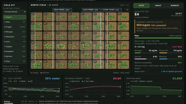
Task: Click the Spot price chart legend
Action: tap(75, 81)
